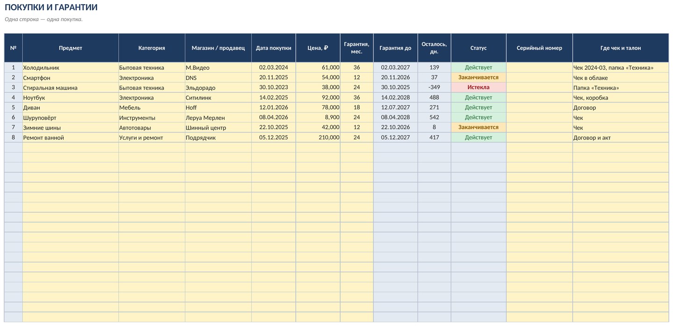
Task: Select the 'Стиральная машина' cell
Action: 71,87
